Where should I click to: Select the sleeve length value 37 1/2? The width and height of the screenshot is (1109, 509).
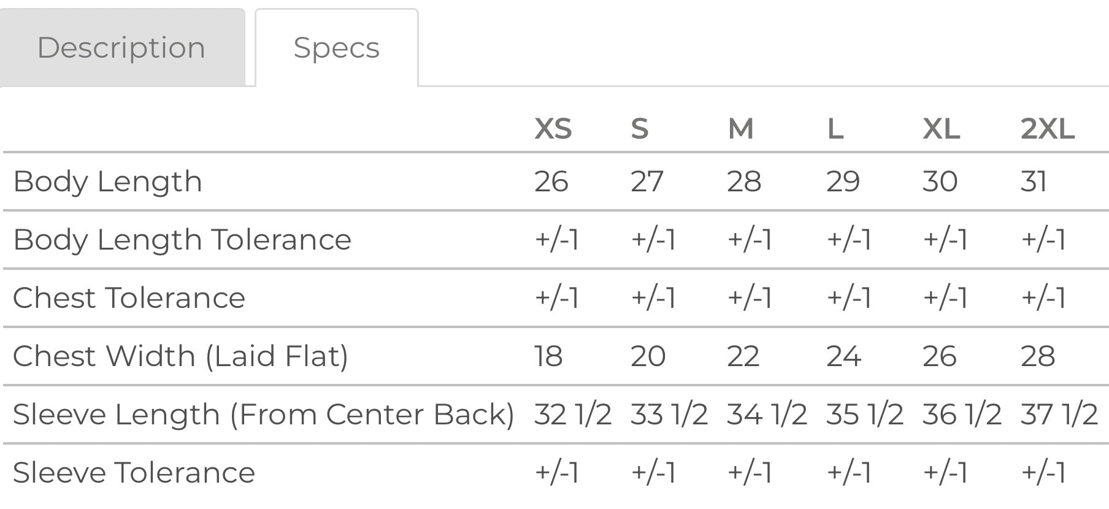[x=1059, y=415]
